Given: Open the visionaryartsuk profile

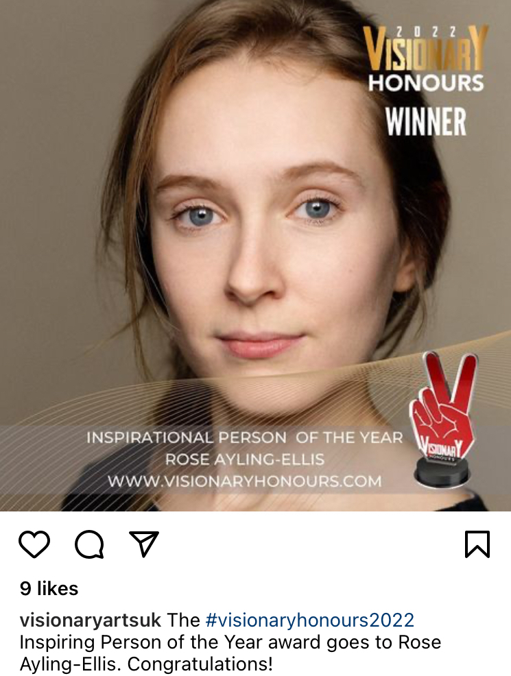Looking at the screenshot, I should click(x=90, y=620).
